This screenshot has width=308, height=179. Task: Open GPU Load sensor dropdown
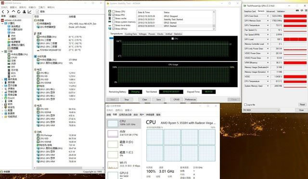click(268, 39)
